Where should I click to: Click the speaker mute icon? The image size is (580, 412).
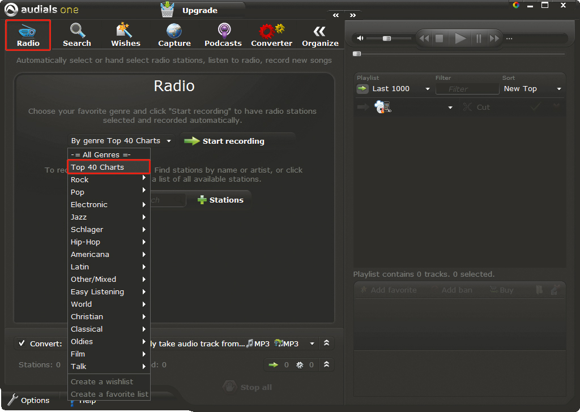pyautogui.click(x=360, y=38)
